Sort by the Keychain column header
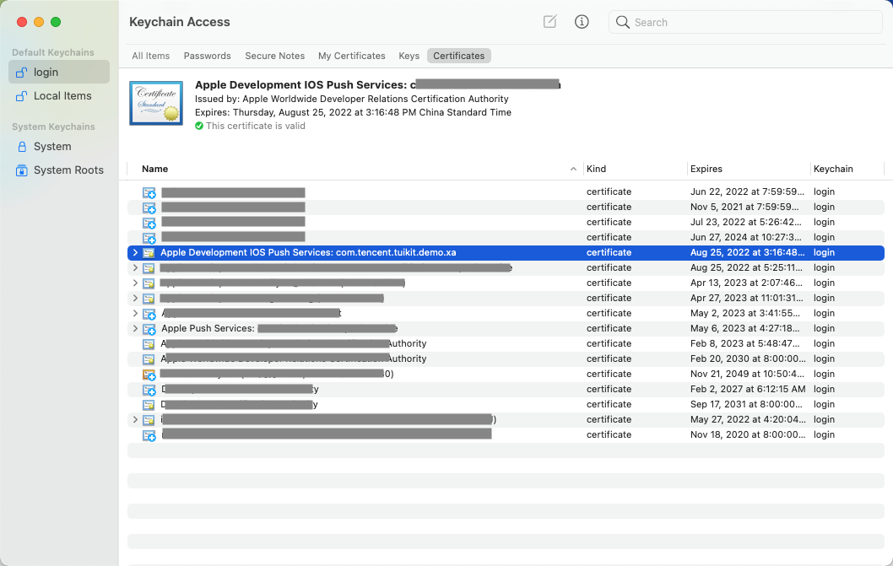This screenshot has height=566, width=893. point(847,169)
